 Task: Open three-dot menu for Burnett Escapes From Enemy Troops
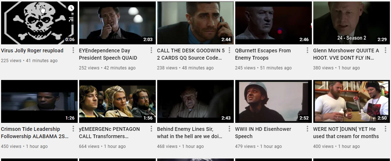click(x=307, y=51)
